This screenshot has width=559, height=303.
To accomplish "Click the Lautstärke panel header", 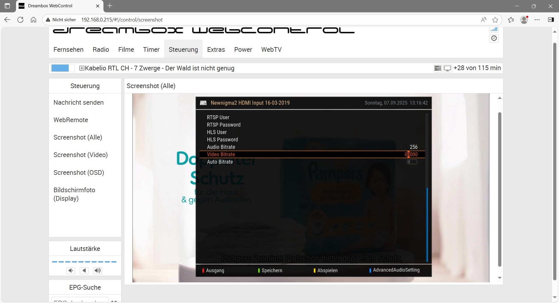I will tap(85, 249).
